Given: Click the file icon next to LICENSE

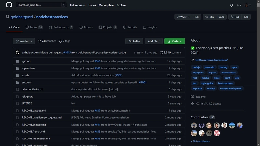Looking at the screenshot, I should pyautogui.click(x=18, y=103).
